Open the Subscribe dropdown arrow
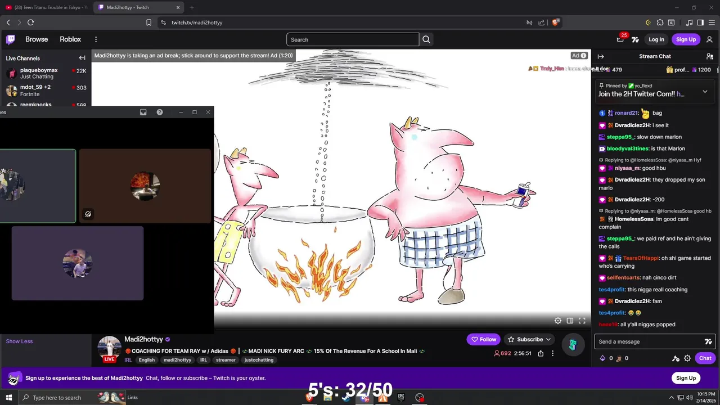This screenshot has width=720, height=405. tap(548, 339)
